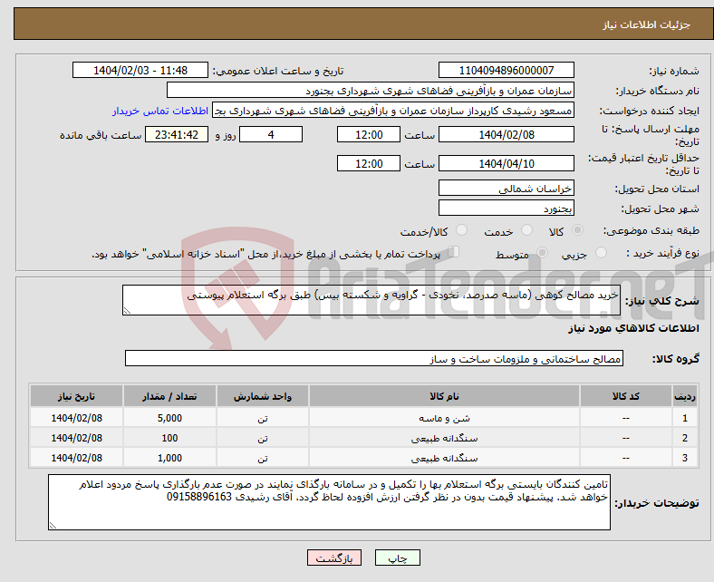The width and height of the screenshot is (714, 582).
Task: Click the استان محل تحویل field خراسان شمالی
Action: [x=507, y=188]
